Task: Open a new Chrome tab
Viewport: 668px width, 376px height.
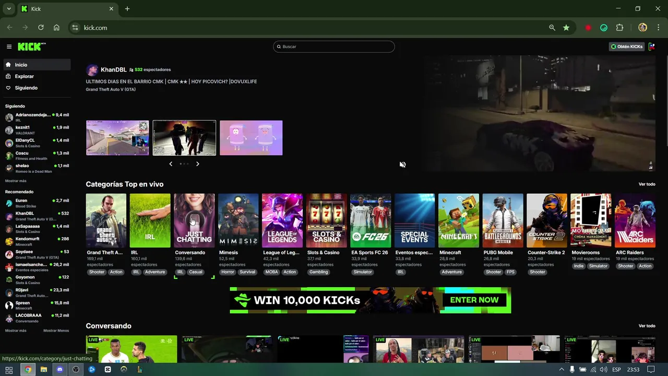Action: coord(127,9)
